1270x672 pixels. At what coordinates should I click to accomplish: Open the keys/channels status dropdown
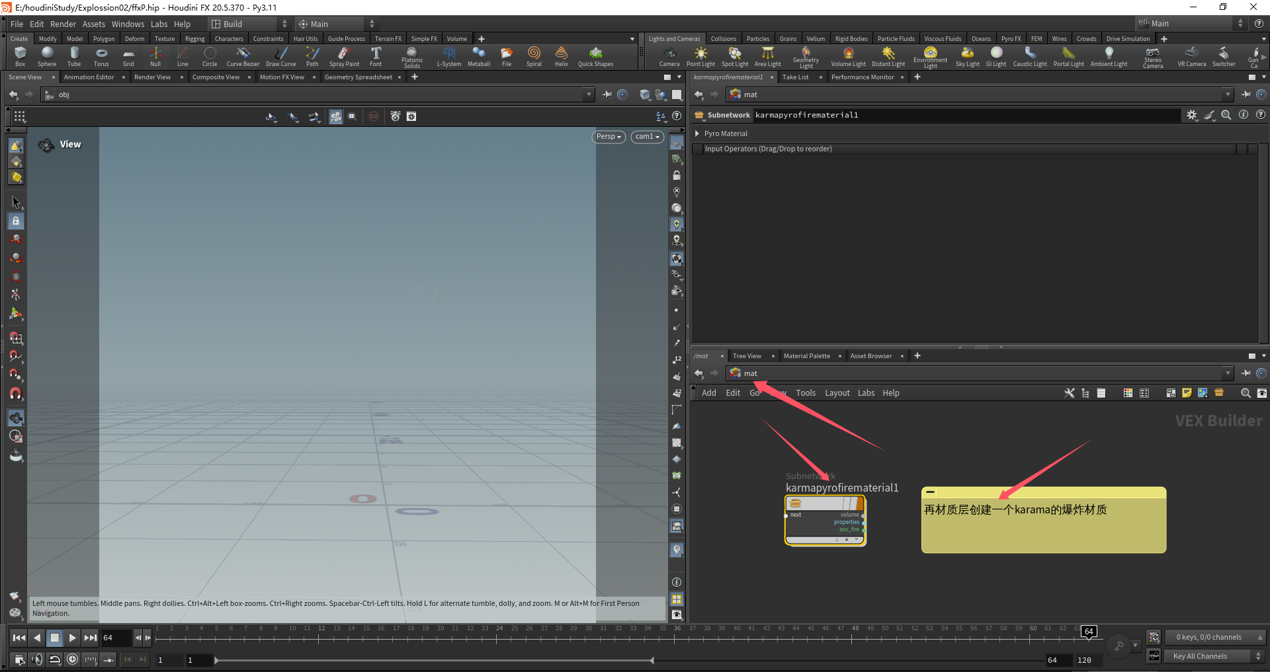(1214, 637)
